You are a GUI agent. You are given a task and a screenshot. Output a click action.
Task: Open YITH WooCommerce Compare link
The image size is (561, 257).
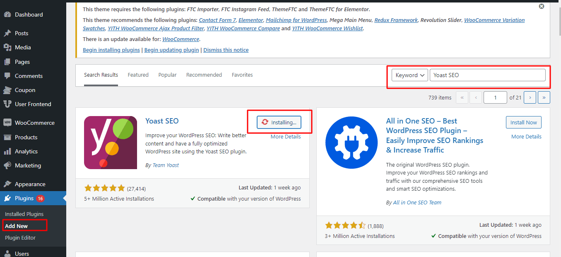point(243,28)
